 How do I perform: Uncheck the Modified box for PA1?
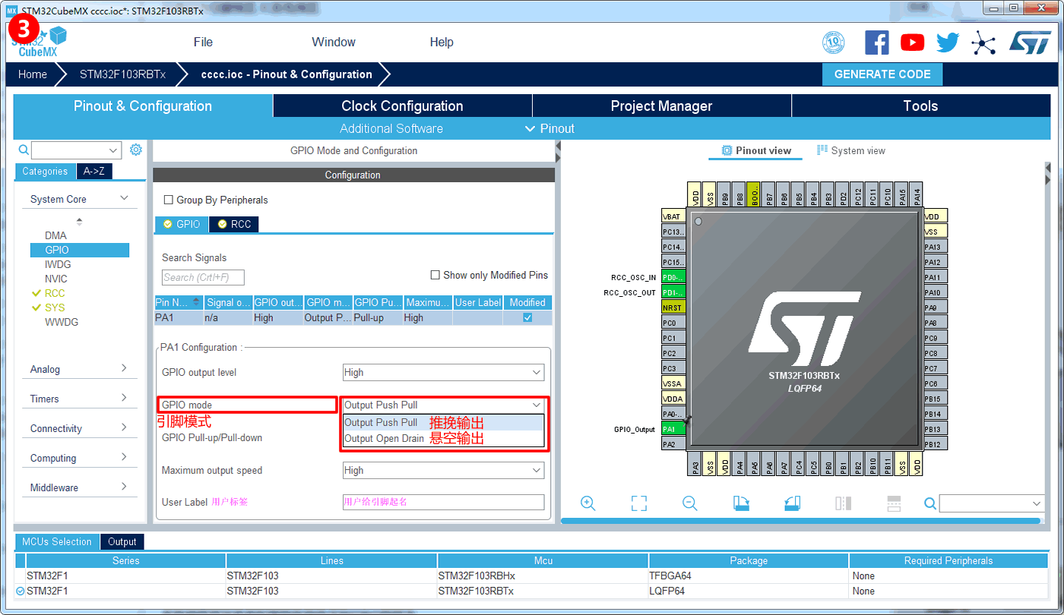[527, 317]
